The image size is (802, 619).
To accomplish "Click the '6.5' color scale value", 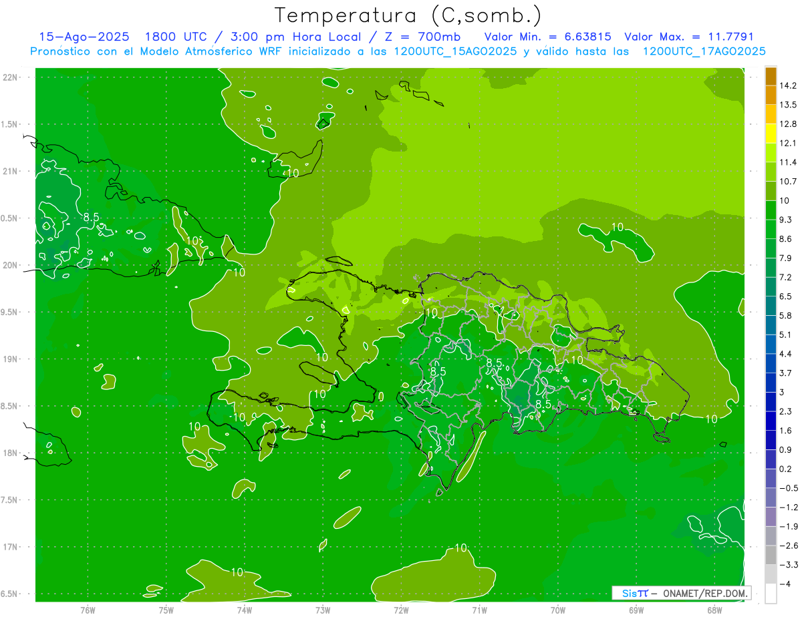I will point(786,296).
